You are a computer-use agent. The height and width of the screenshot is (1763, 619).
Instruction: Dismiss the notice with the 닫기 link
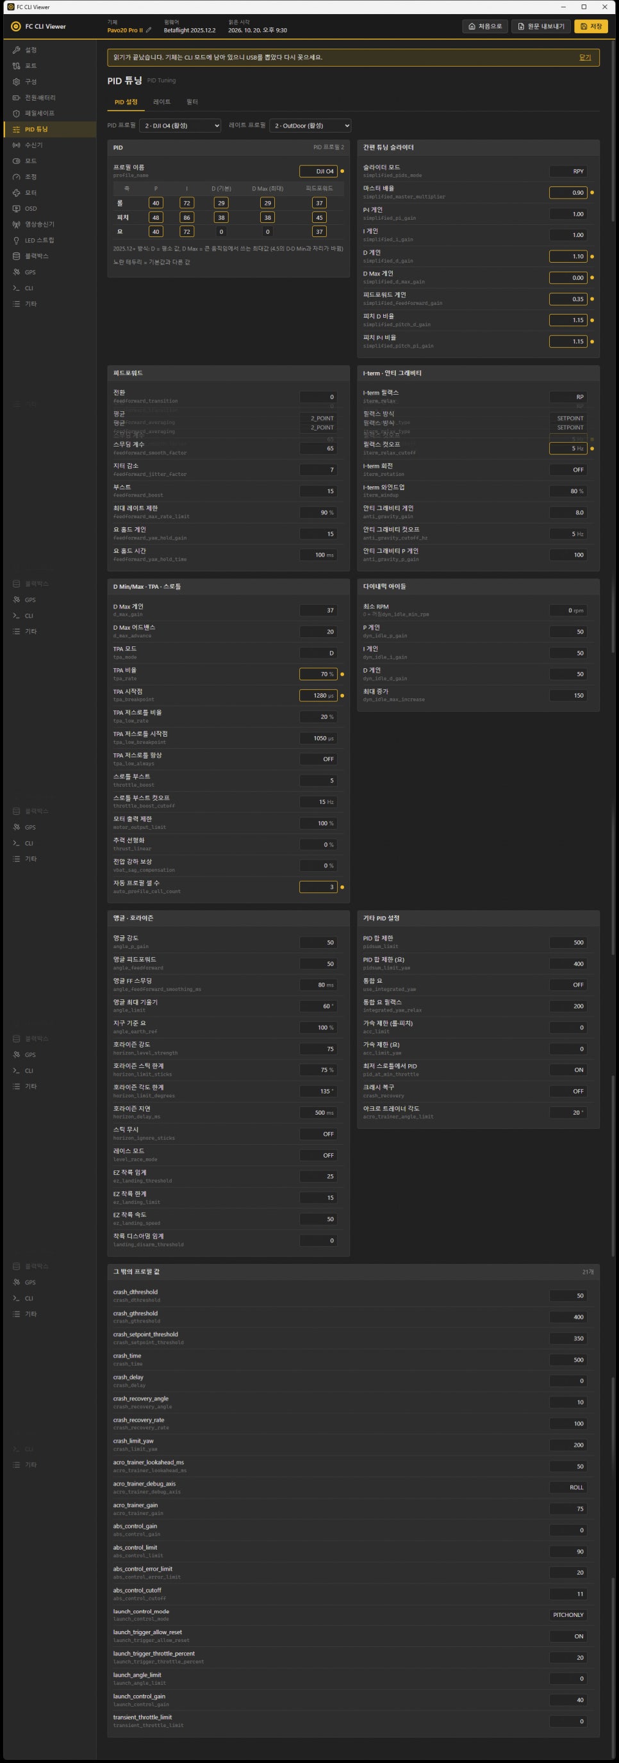coord(585,58)
